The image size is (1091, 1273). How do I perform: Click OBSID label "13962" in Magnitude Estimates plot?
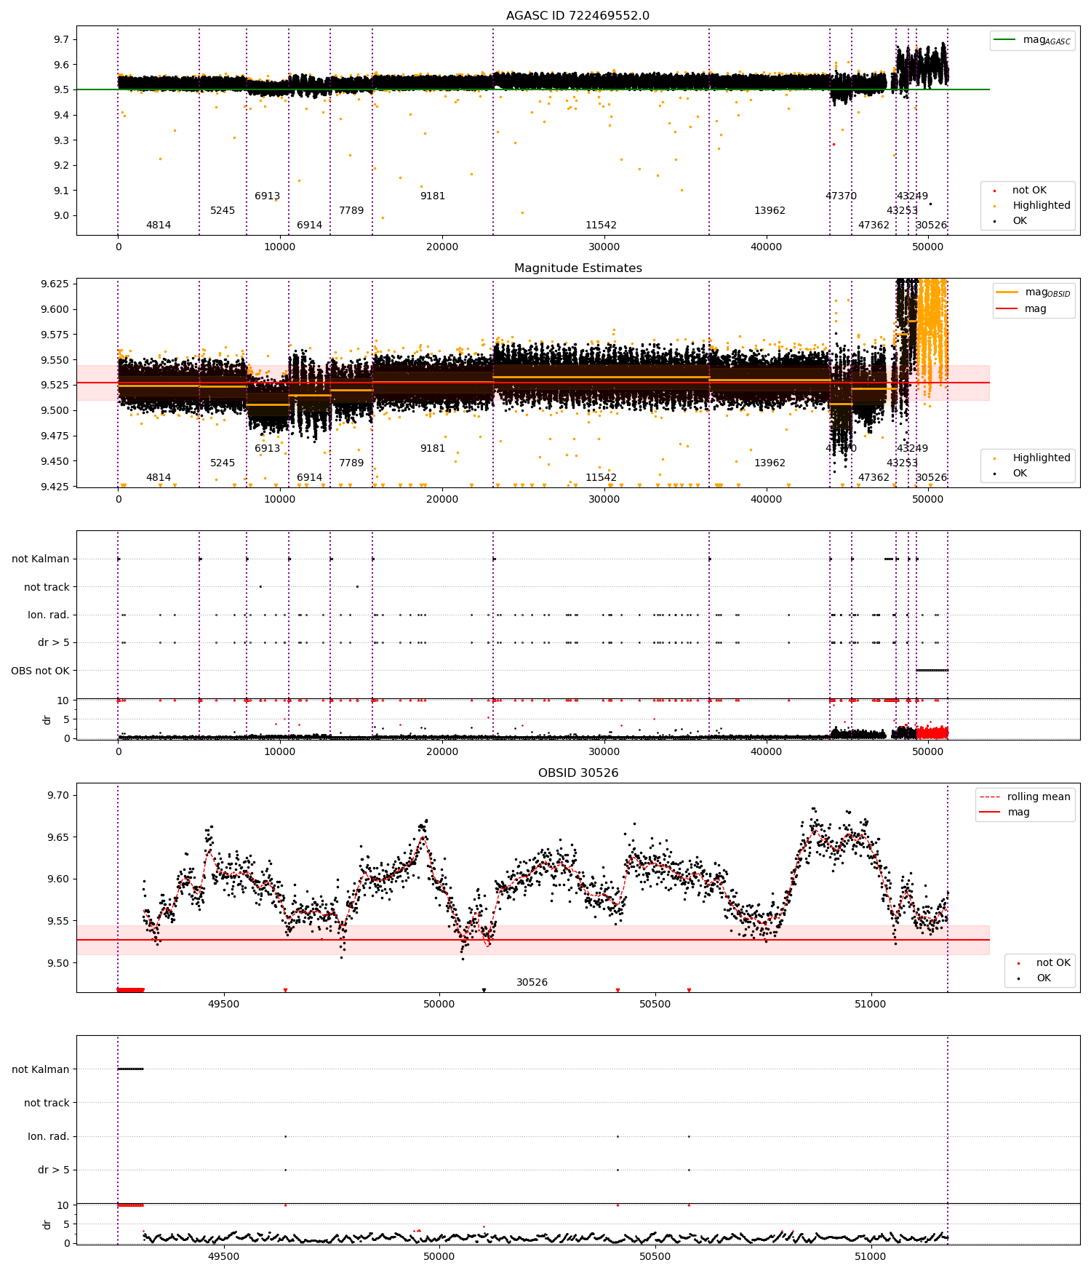coord(770,463)
